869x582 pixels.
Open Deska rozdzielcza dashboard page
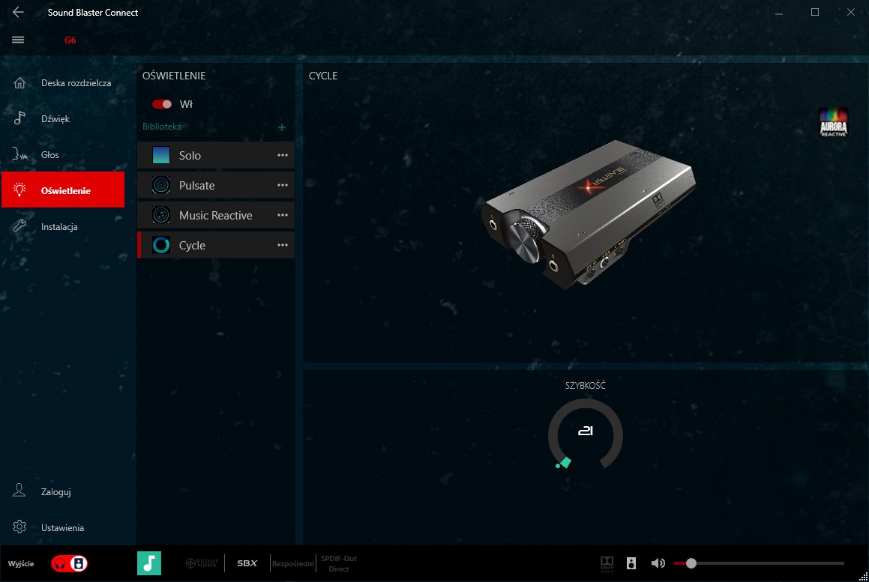63,83
